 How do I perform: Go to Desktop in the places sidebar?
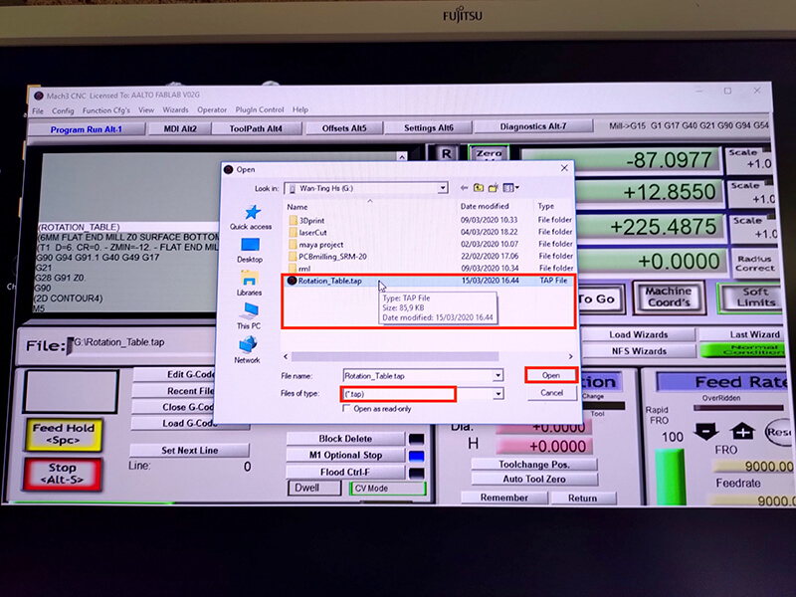point(251,245)
